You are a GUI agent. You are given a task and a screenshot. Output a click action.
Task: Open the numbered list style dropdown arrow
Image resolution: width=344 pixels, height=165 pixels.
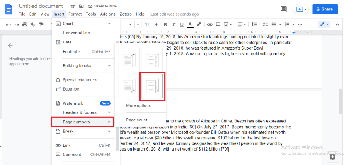[293, 24]
